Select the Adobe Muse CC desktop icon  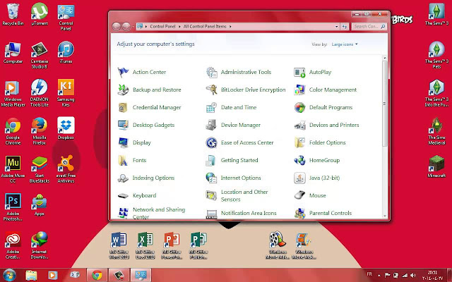tap(13, 169)
